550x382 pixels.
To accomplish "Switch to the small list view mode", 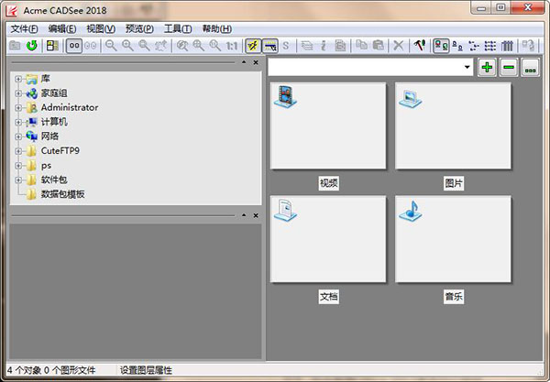I will click(474, 46).
